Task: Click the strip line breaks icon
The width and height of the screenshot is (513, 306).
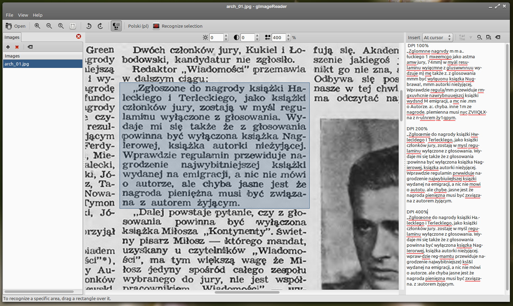Action: point(462,37)
